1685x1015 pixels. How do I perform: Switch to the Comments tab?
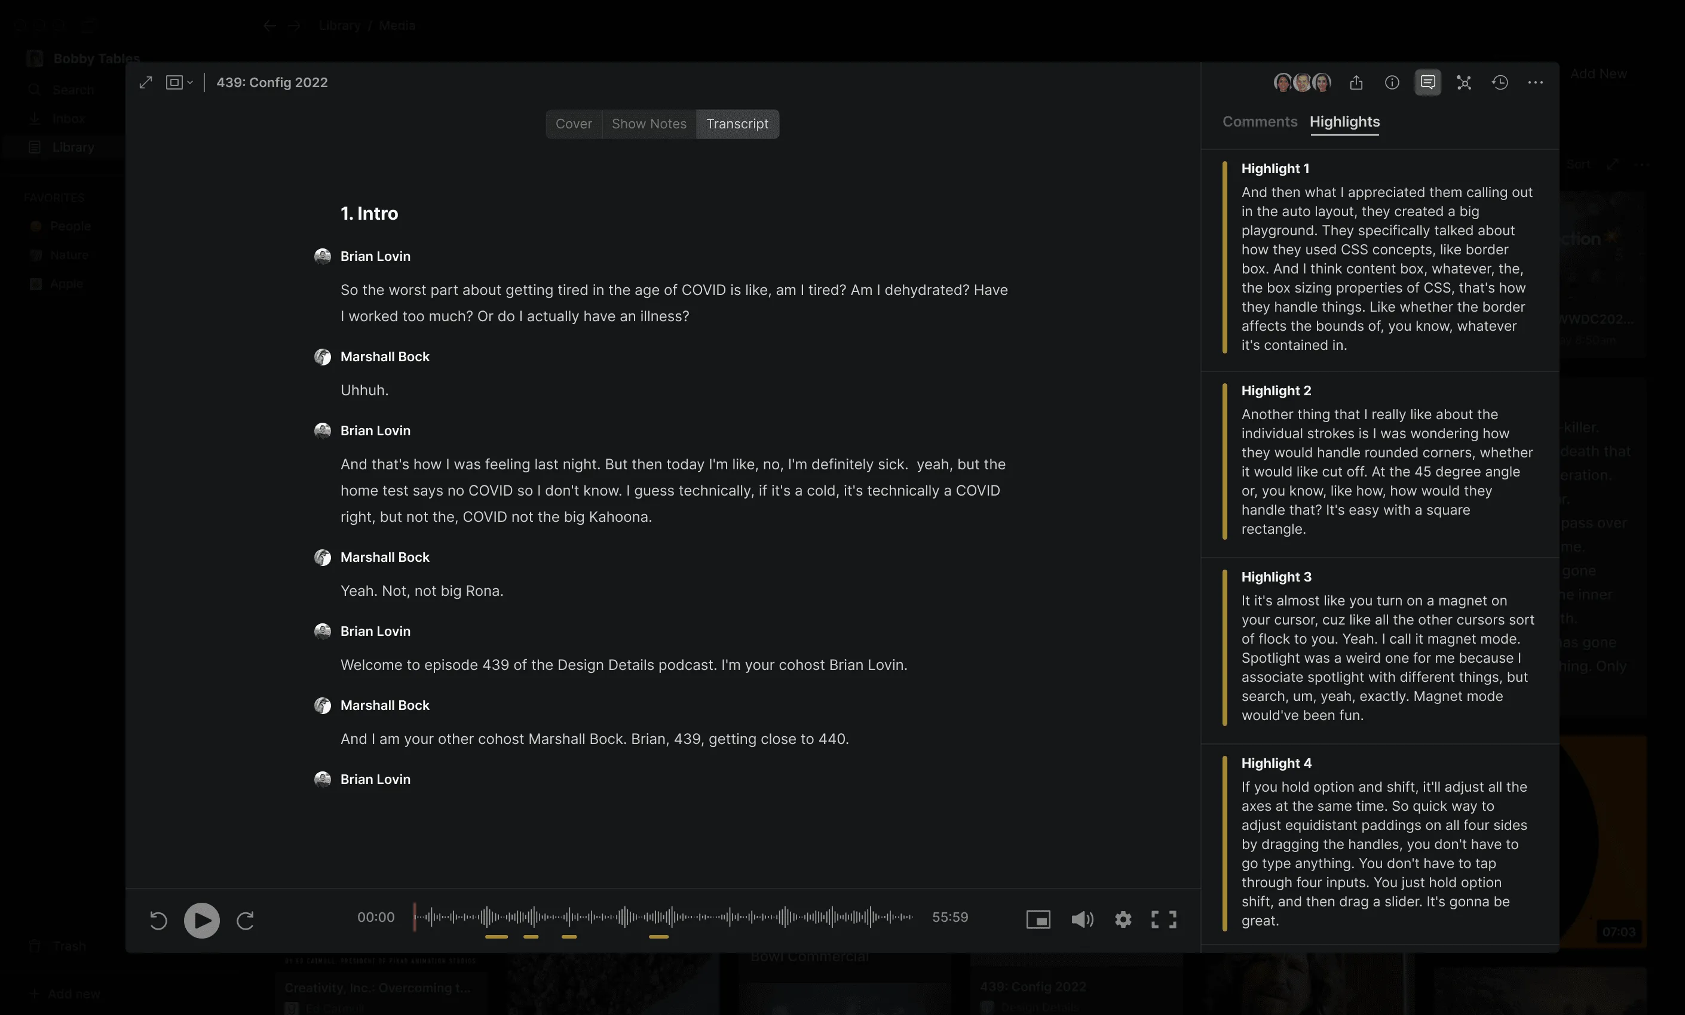[1260, 122]
